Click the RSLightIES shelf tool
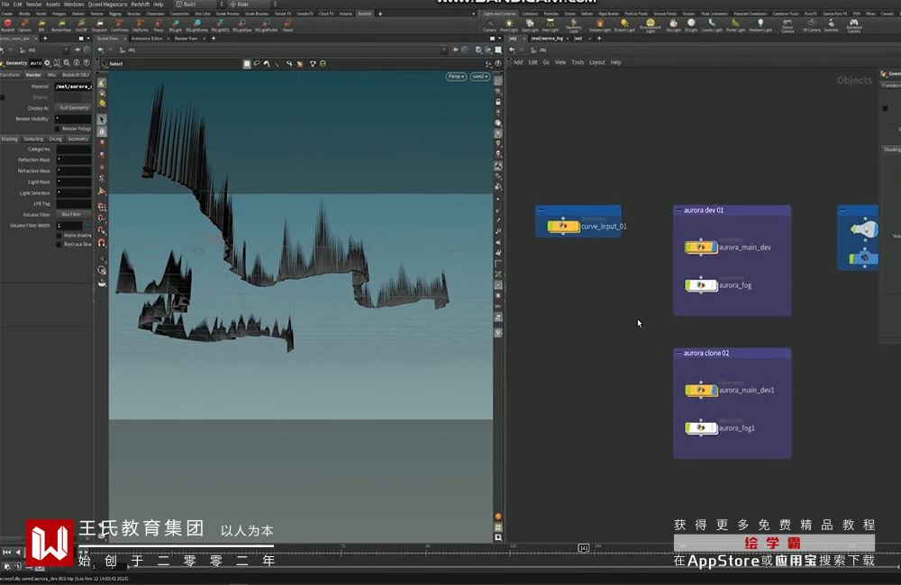The image size is (901, 585). click(x=220, y=23)
